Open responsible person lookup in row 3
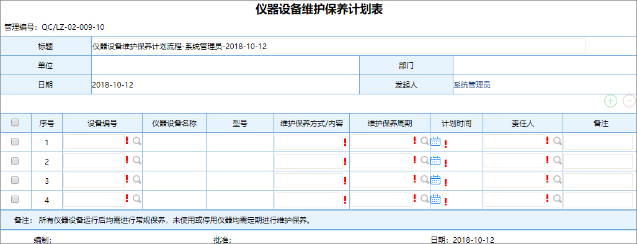This screenshot has width=637, height=244. (x=558, y=179)
